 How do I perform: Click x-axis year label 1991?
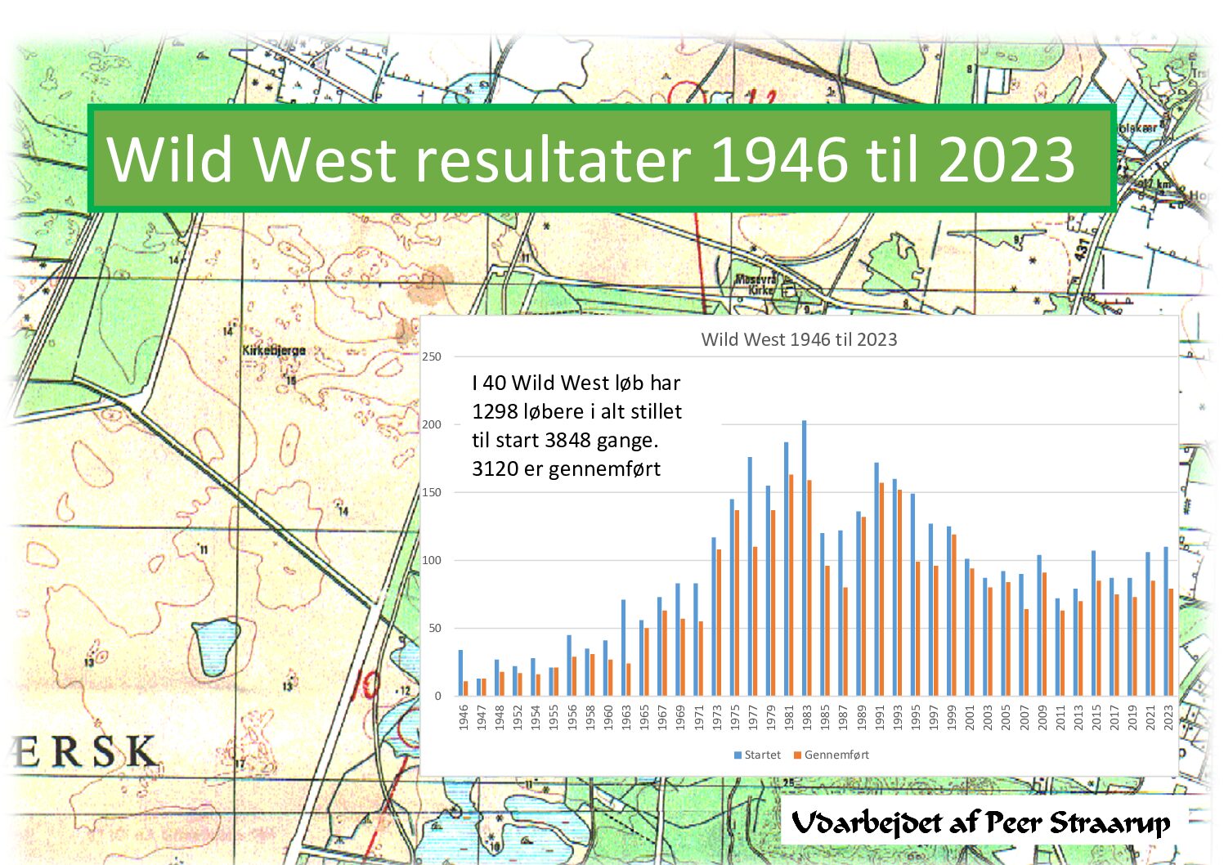pos(880,717)
